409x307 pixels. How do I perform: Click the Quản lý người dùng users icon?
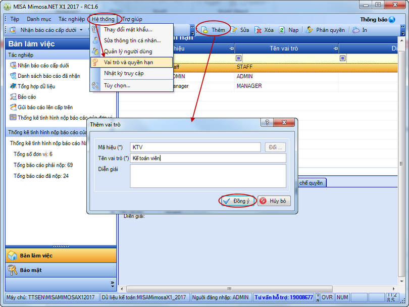pyautogui.click(x=95, y=52)
